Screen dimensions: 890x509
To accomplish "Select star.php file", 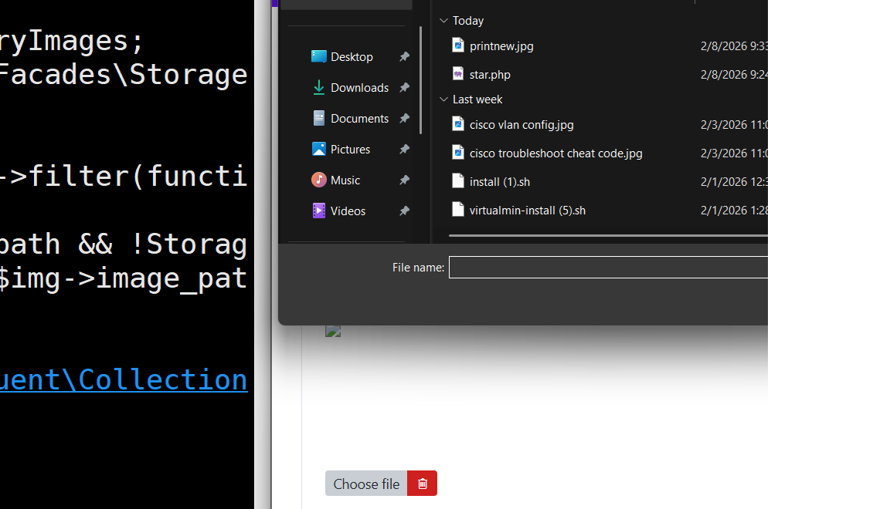I will pyautogui.click(x=490, y=75).
